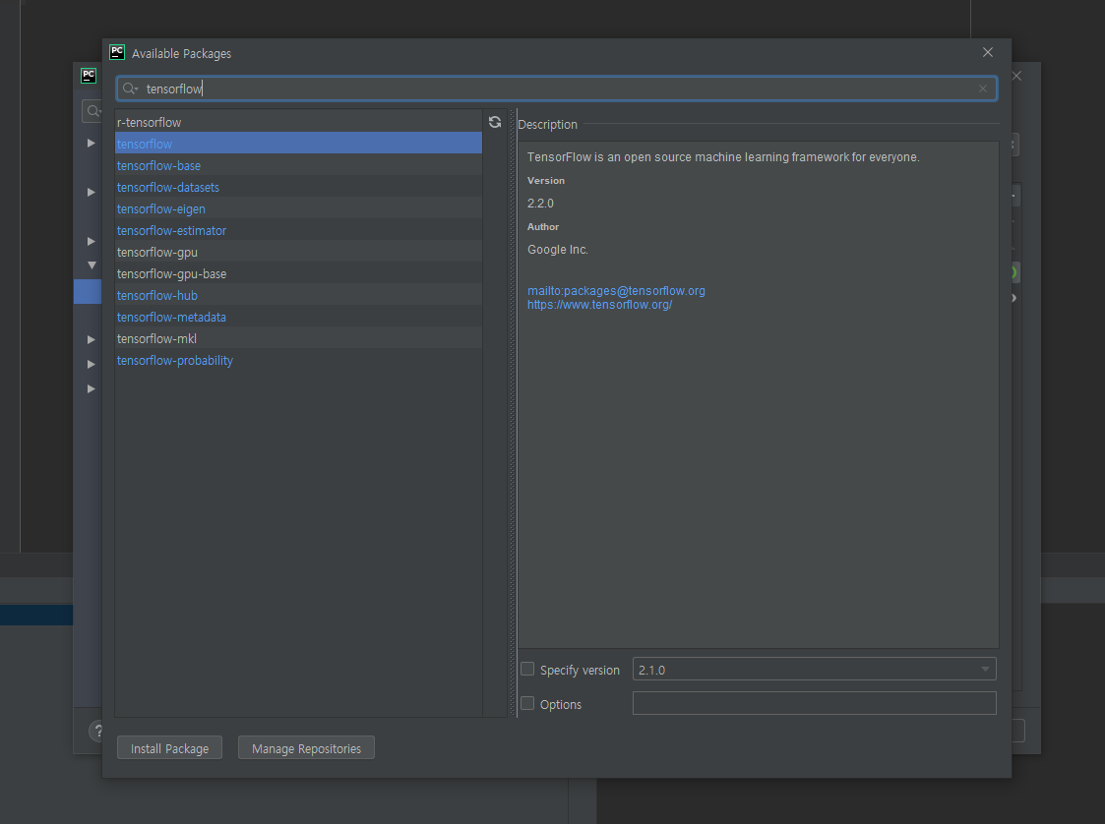The width and height of the screenshot is (1105, 824).
Task: Select tensorflow-eigen package
Action: [298, 209]
